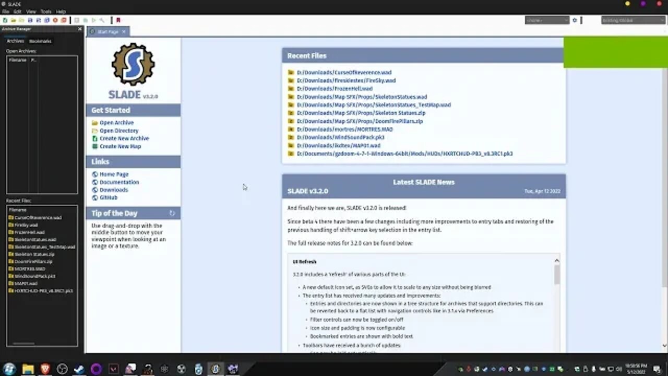
Task: Close the Start Page tab
Action: [124, 32]
